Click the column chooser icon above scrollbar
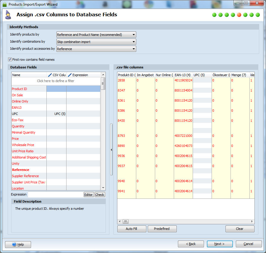This screenshot has height=253, width=266. (x=103, y=75)
